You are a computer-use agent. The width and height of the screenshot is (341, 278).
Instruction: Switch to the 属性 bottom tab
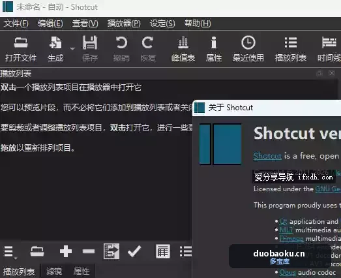82,271
